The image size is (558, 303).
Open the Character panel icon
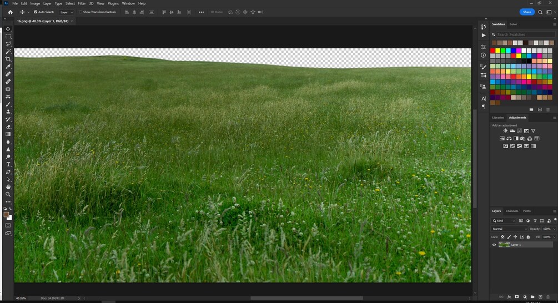[483, 99]
